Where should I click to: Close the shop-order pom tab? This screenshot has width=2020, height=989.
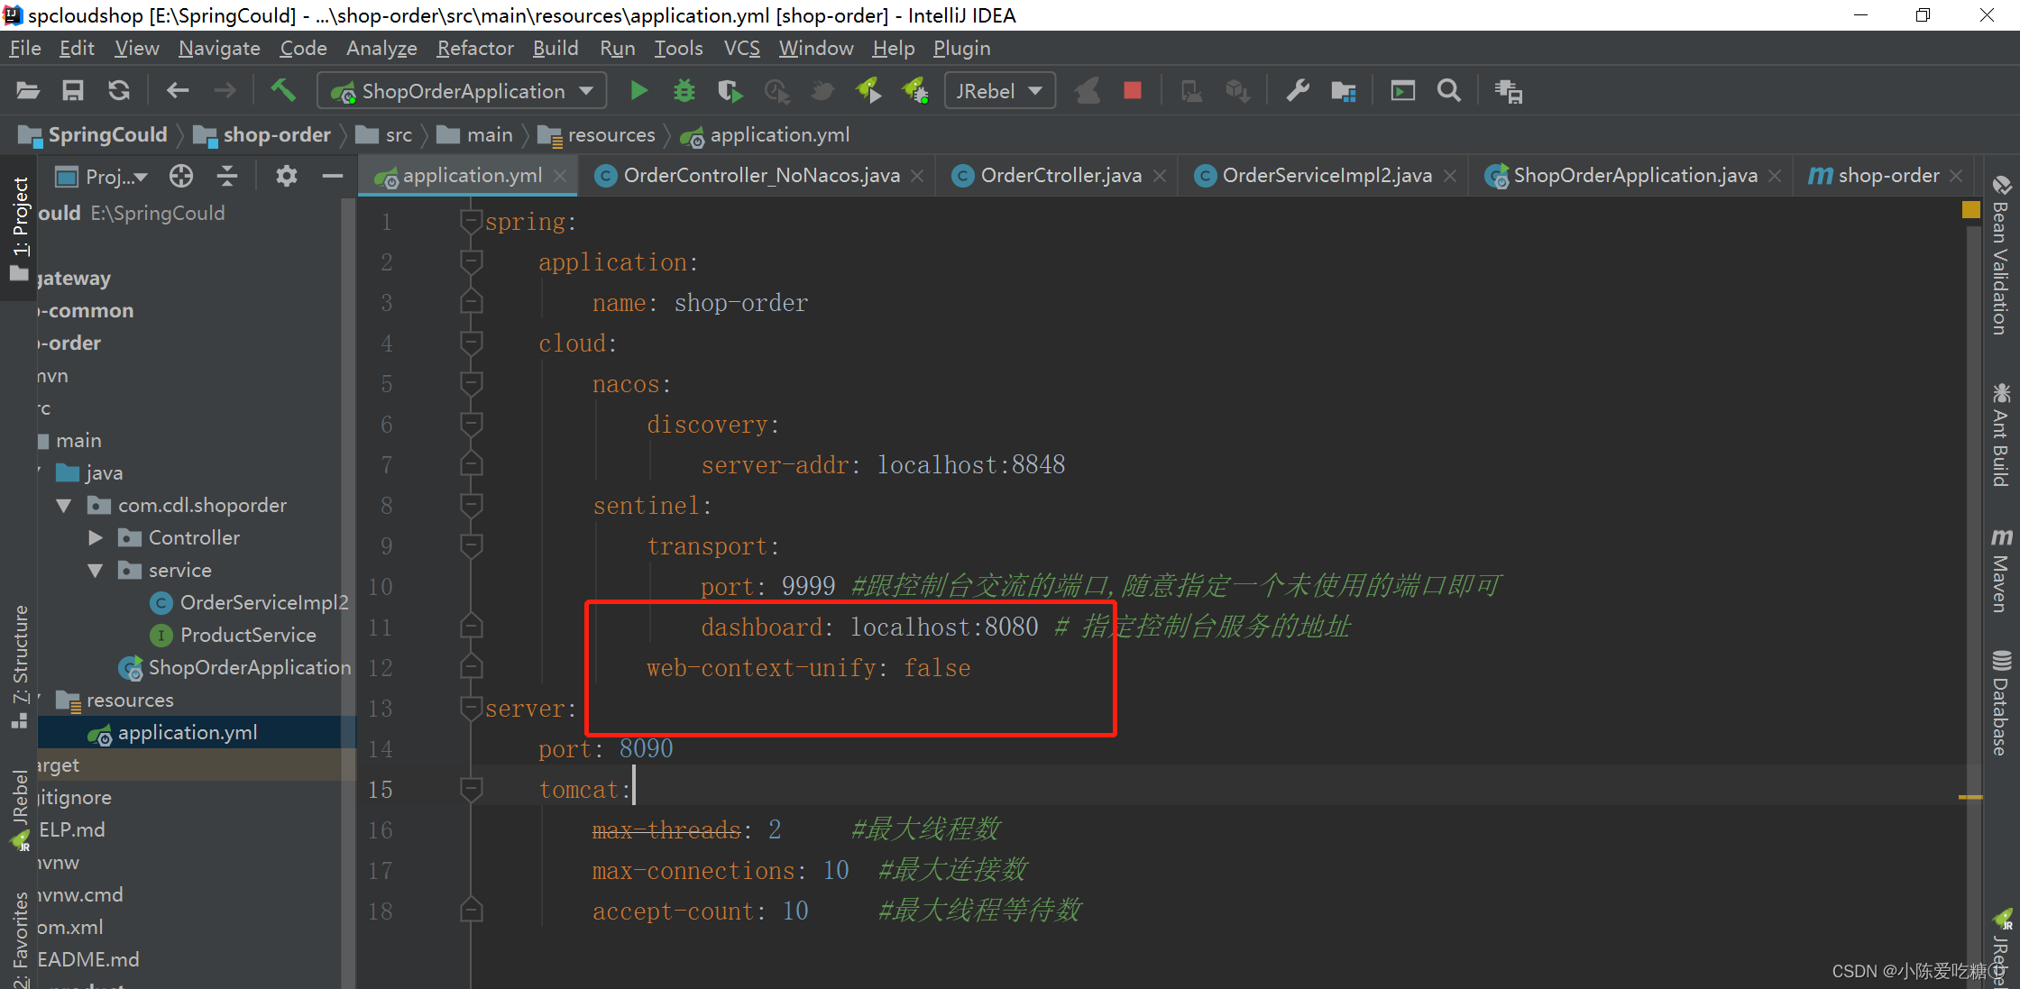point(1956,176)
